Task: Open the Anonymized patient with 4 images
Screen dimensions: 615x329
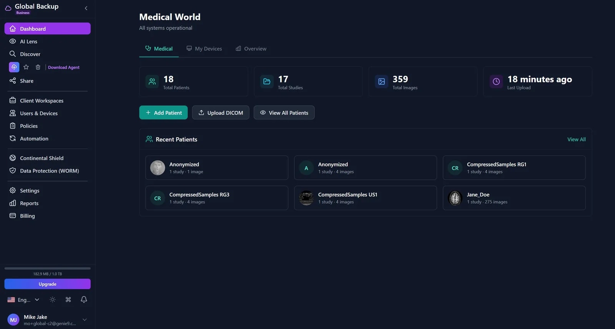Action: point(366,168)
